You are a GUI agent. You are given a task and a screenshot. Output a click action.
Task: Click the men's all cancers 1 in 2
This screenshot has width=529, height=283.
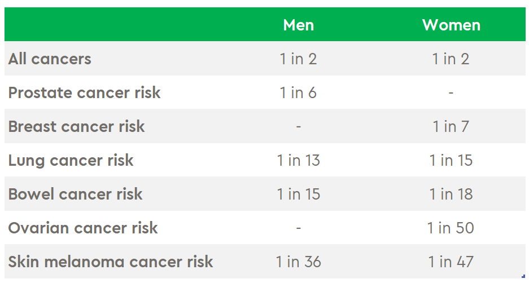point(298,59)
